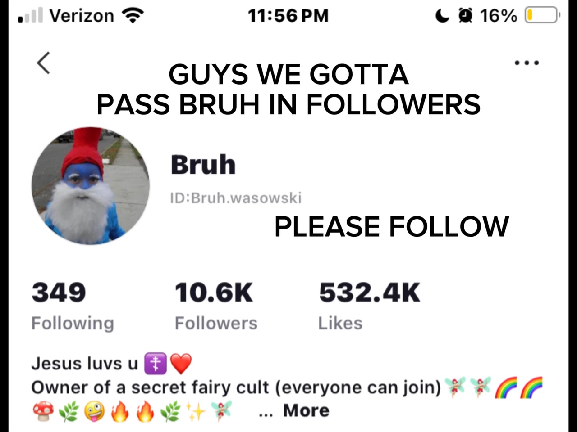Tap the Bruh display name
The height and width of the screenshot is (432, 577).
[203, 165]
